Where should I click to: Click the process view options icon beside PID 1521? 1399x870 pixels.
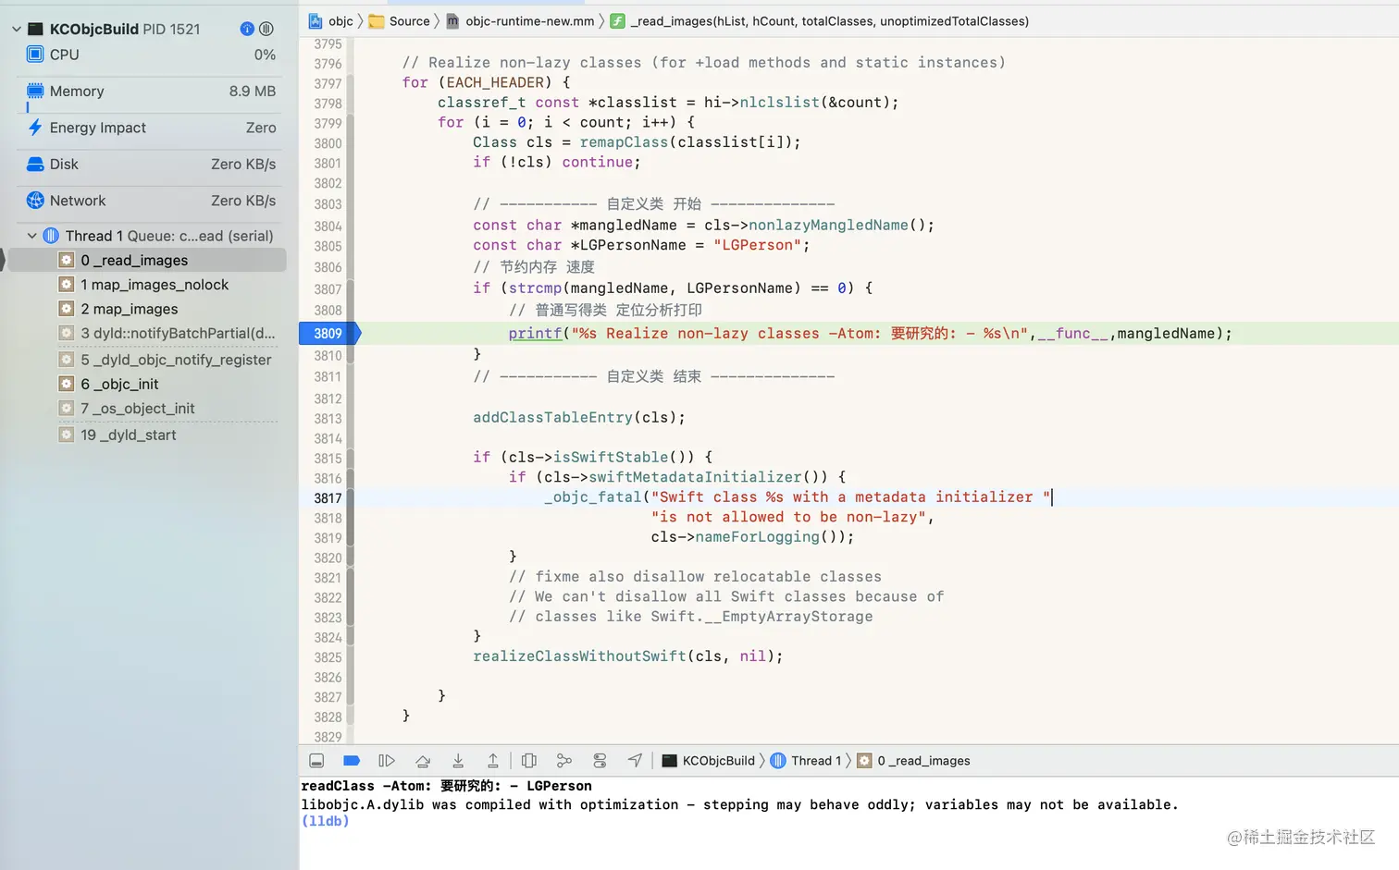click(x=266, y=29)
